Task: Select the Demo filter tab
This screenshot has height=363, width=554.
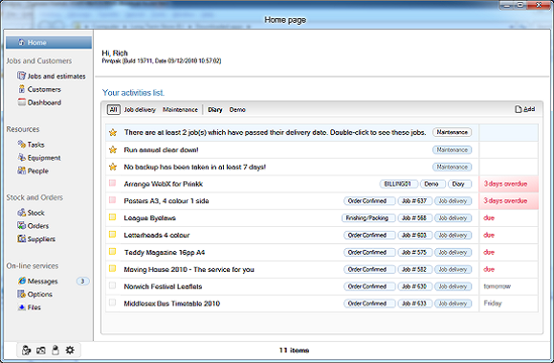Action: (x=237, y=110)
